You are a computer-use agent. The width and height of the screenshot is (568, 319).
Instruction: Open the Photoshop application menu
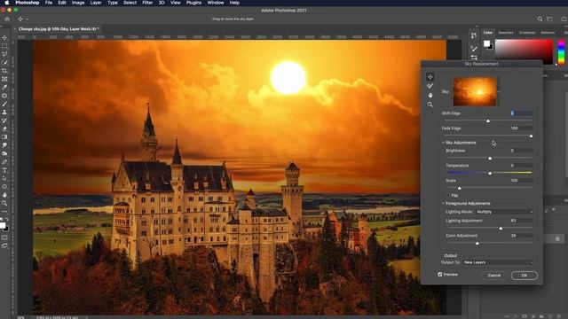pos(28,3)
